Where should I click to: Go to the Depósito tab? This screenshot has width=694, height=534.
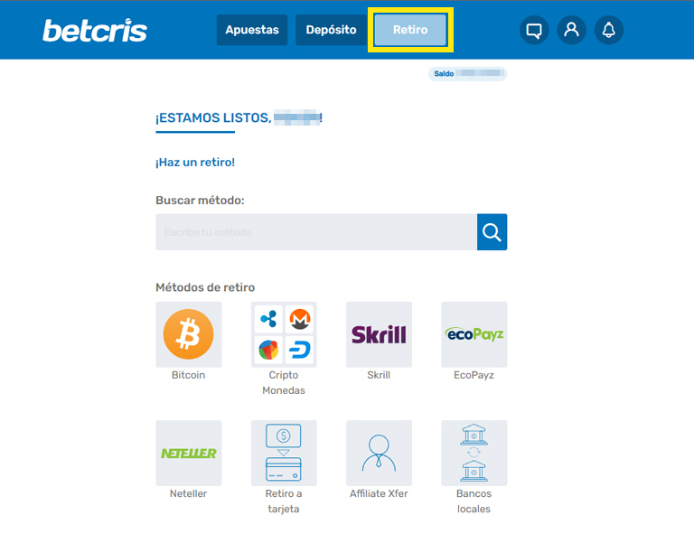(x=331, y=30)
